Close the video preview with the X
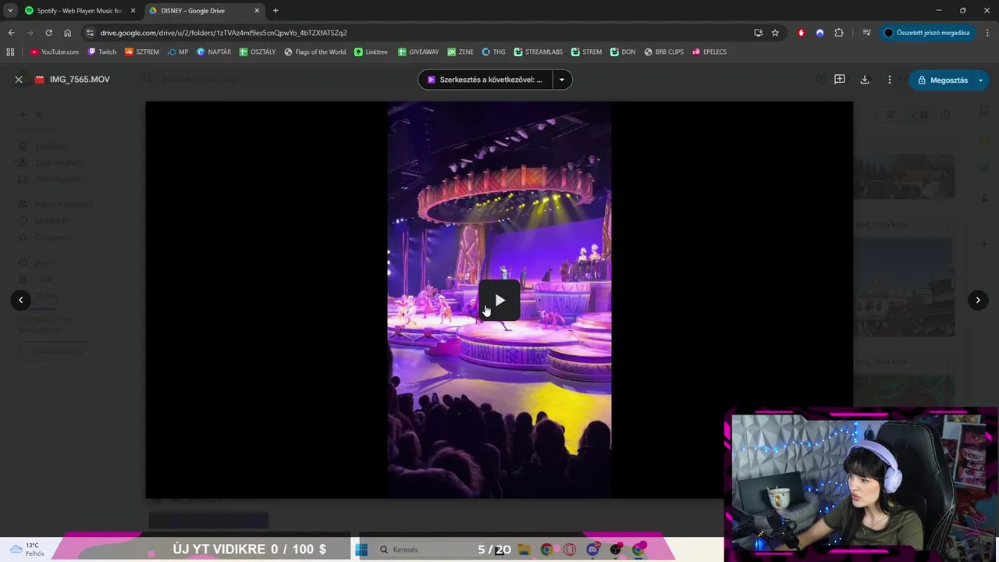Viewport: 999px width, 562px height. coord(19,80)
